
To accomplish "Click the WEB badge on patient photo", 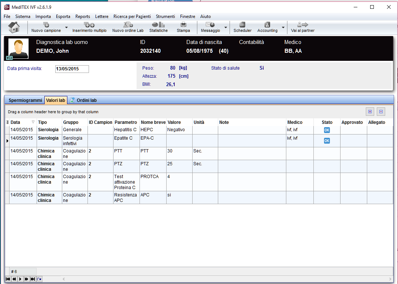I will 9,58.
